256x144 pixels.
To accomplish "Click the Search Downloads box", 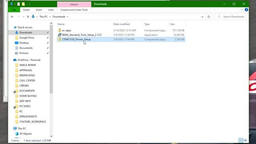I will pos(230,17).
